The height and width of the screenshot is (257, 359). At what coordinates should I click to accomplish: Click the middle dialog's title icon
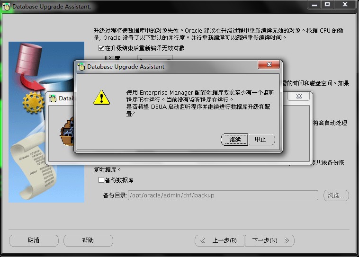pos(53,98)
